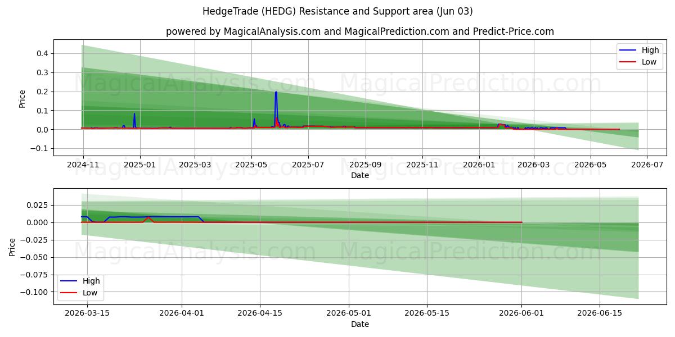
Task: Click the -0.1 tick label on the top chart
Action: (x=40, y=149)
